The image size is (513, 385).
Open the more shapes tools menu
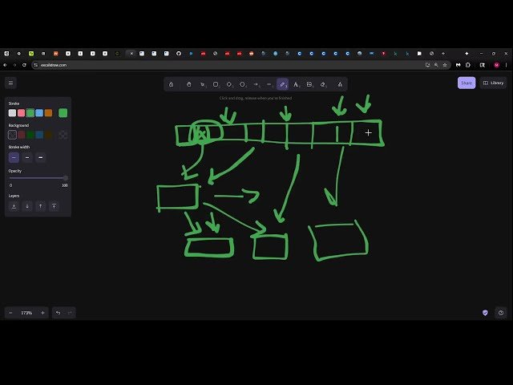click(340, 83)
